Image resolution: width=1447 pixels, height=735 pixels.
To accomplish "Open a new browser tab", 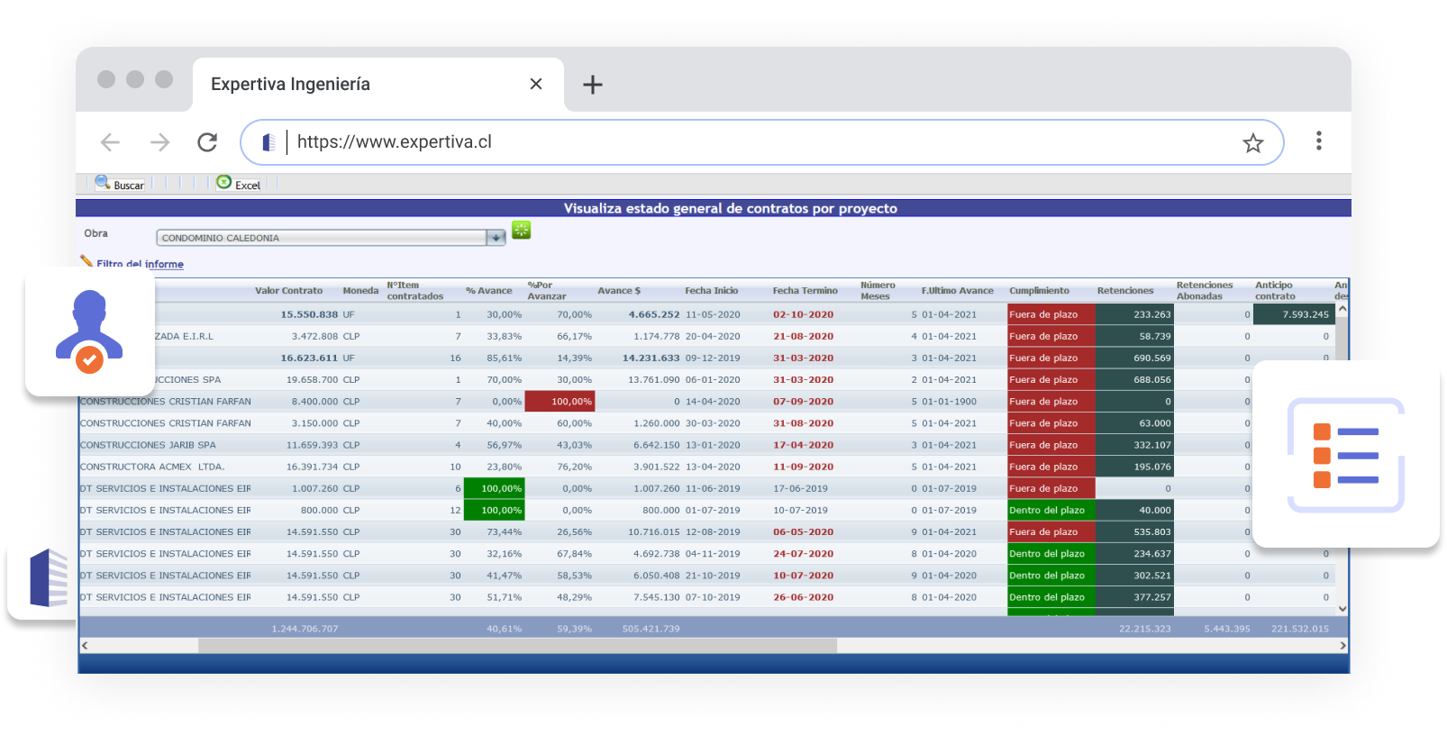I will (592, 85).
